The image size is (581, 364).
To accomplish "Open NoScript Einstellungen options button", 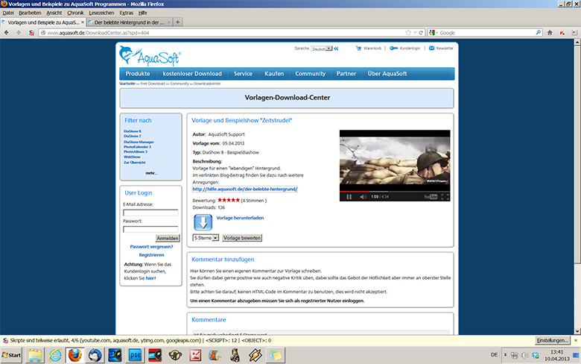I will (553, 340).
